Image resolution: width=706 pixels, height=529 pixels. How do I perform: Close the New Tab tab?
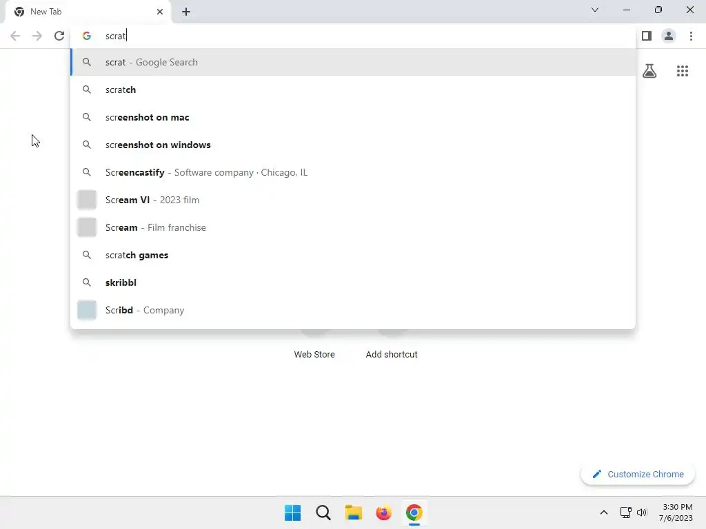(x=160, y=12)
